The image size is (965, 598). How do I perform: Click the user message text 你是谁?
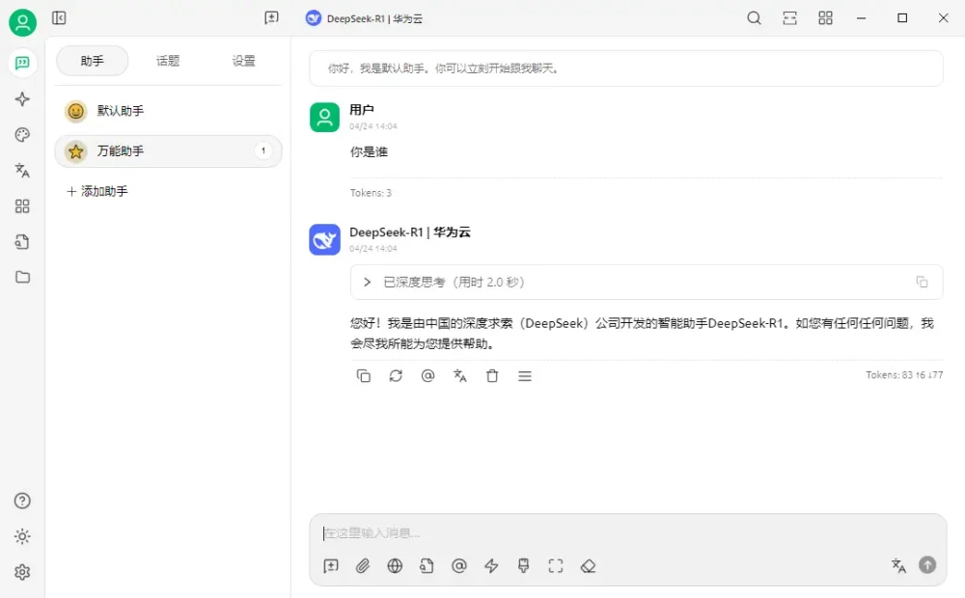tap(369, 152)
